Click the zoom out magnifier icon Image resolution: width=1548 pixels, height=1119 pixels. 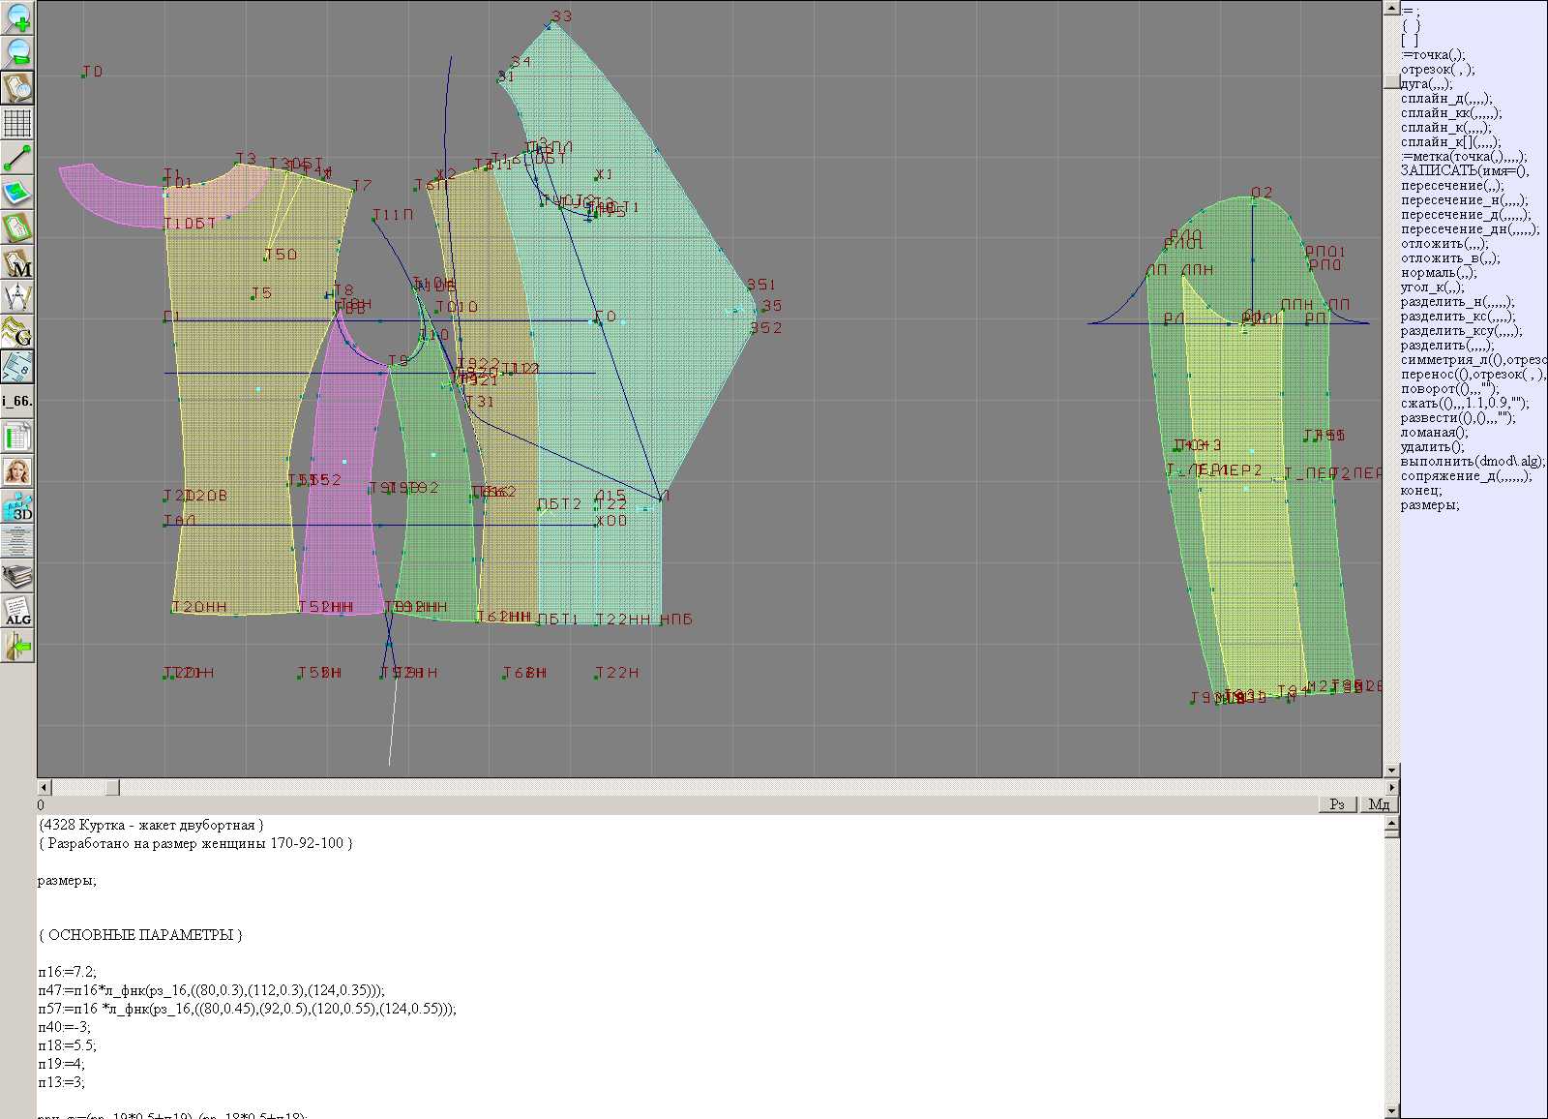click(17, 52)
